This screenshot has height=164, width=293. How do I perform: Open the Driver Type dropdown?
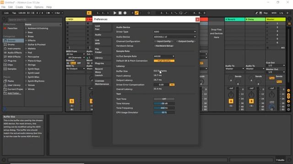point(175,32)
